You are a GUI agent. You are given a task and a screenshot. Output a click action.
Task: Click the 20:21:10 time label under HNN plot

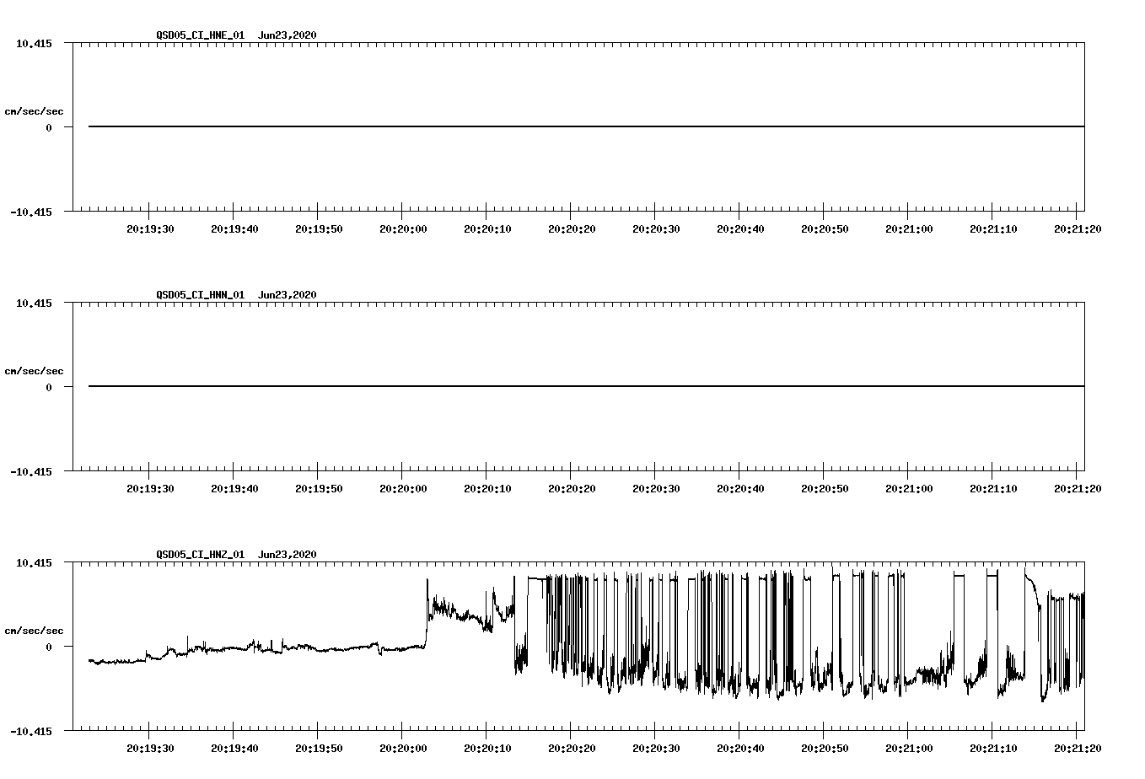point(993,489)
